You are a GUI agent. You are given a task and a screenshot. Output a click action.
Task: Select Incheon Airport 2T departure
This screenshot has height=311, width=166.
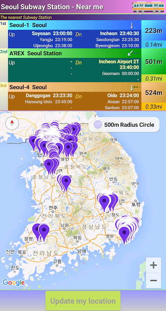click(119, 65)
